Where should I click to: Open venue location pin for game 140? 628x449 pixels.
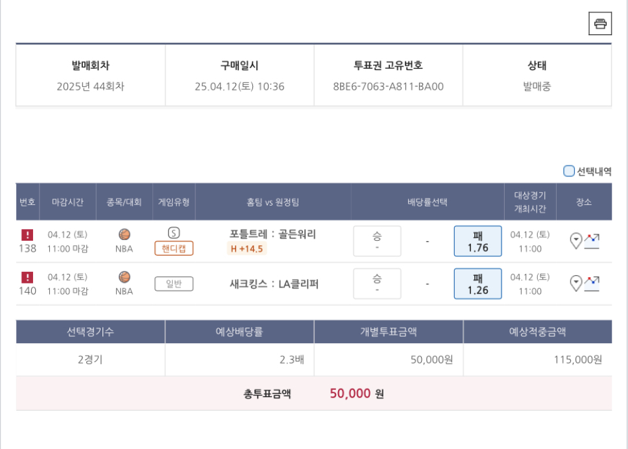coord(575,284)
